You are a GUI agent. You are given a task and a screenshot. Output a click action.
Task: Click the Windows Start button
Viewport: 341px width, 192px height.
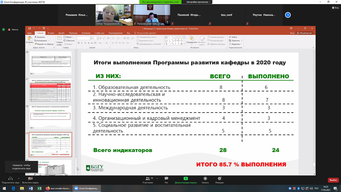4,189
